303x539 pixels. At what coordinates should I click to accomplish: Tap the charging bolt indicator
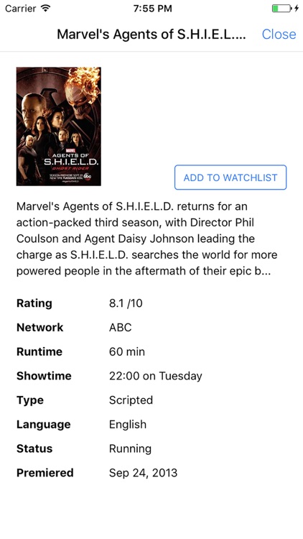click(296, 8)
